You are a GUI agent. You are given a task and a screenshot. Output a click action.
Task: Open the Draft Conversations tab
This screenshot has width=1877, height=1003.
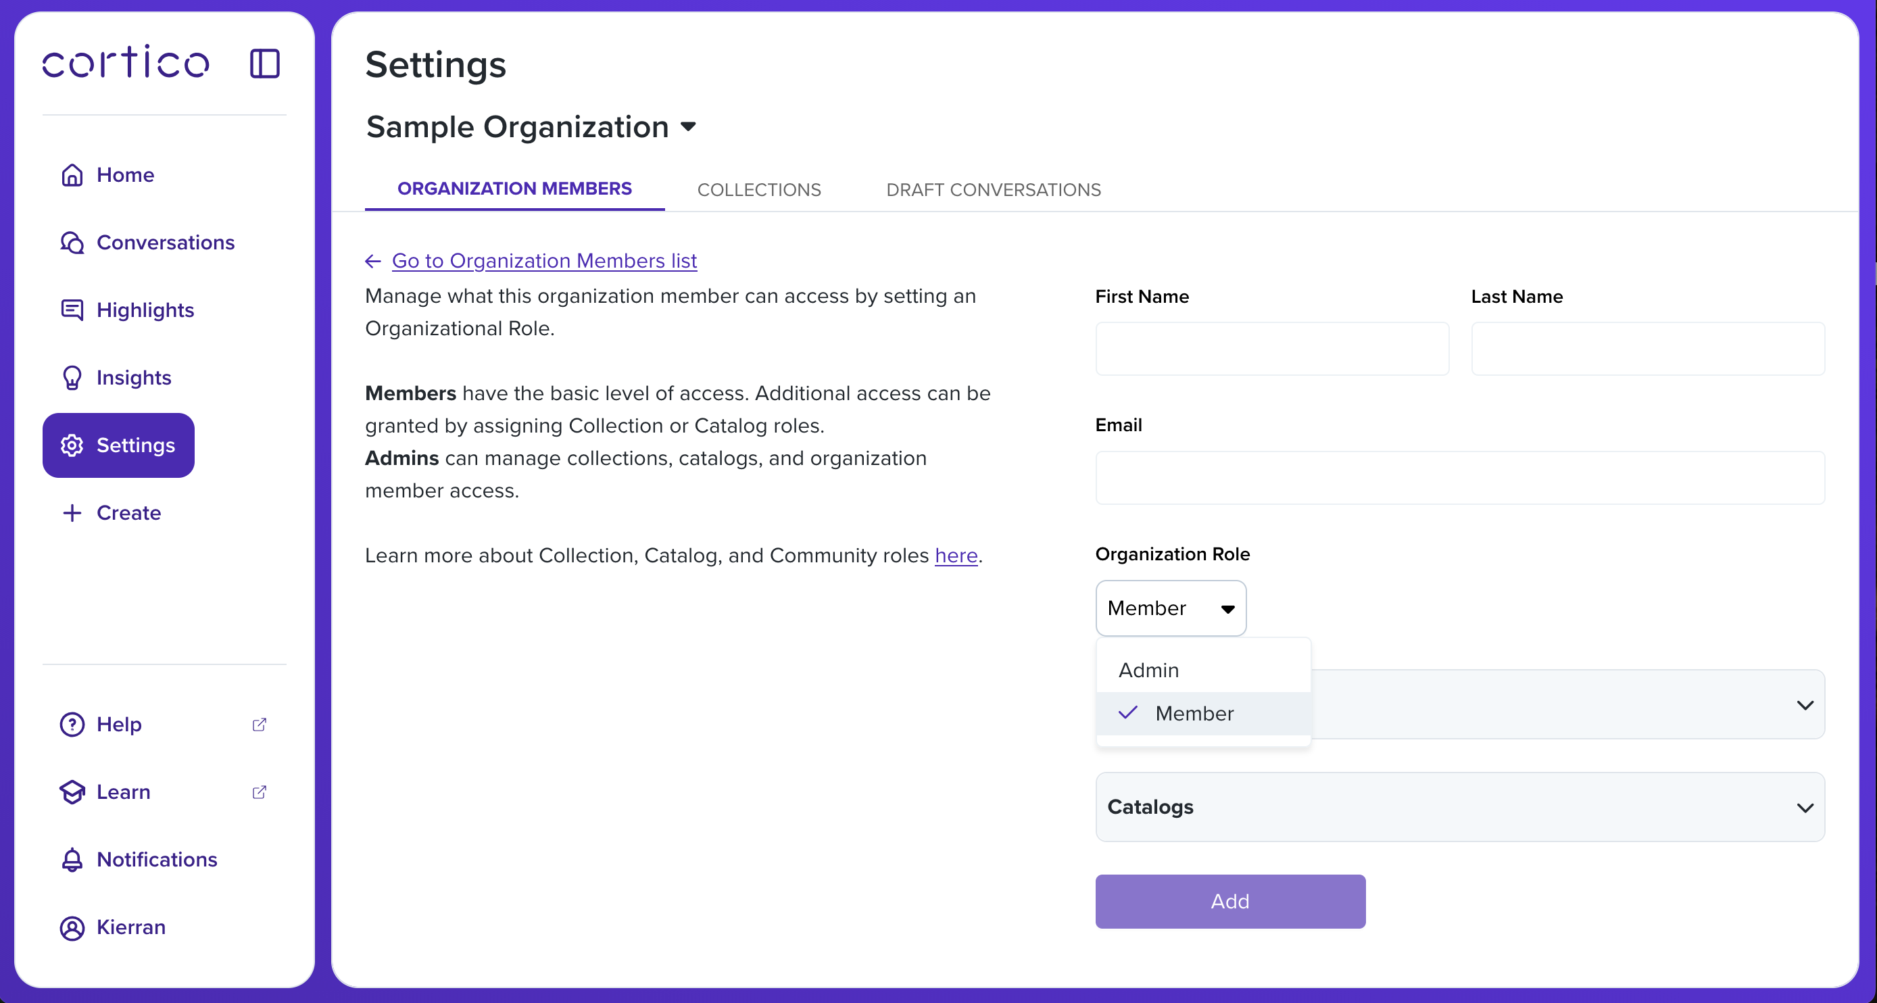click(993, 189)
